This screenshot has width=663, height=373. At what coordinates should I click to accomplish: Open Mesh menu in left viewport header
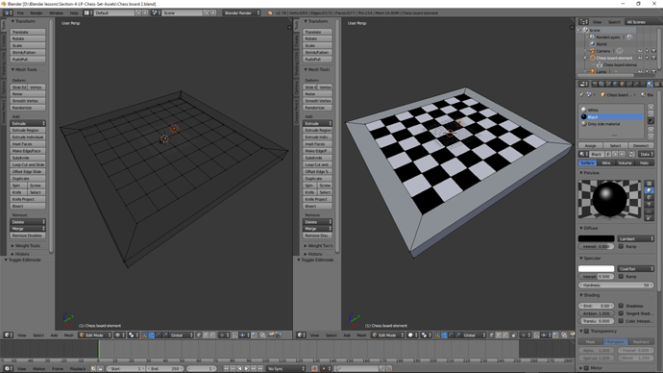click(x=68, y=336)
